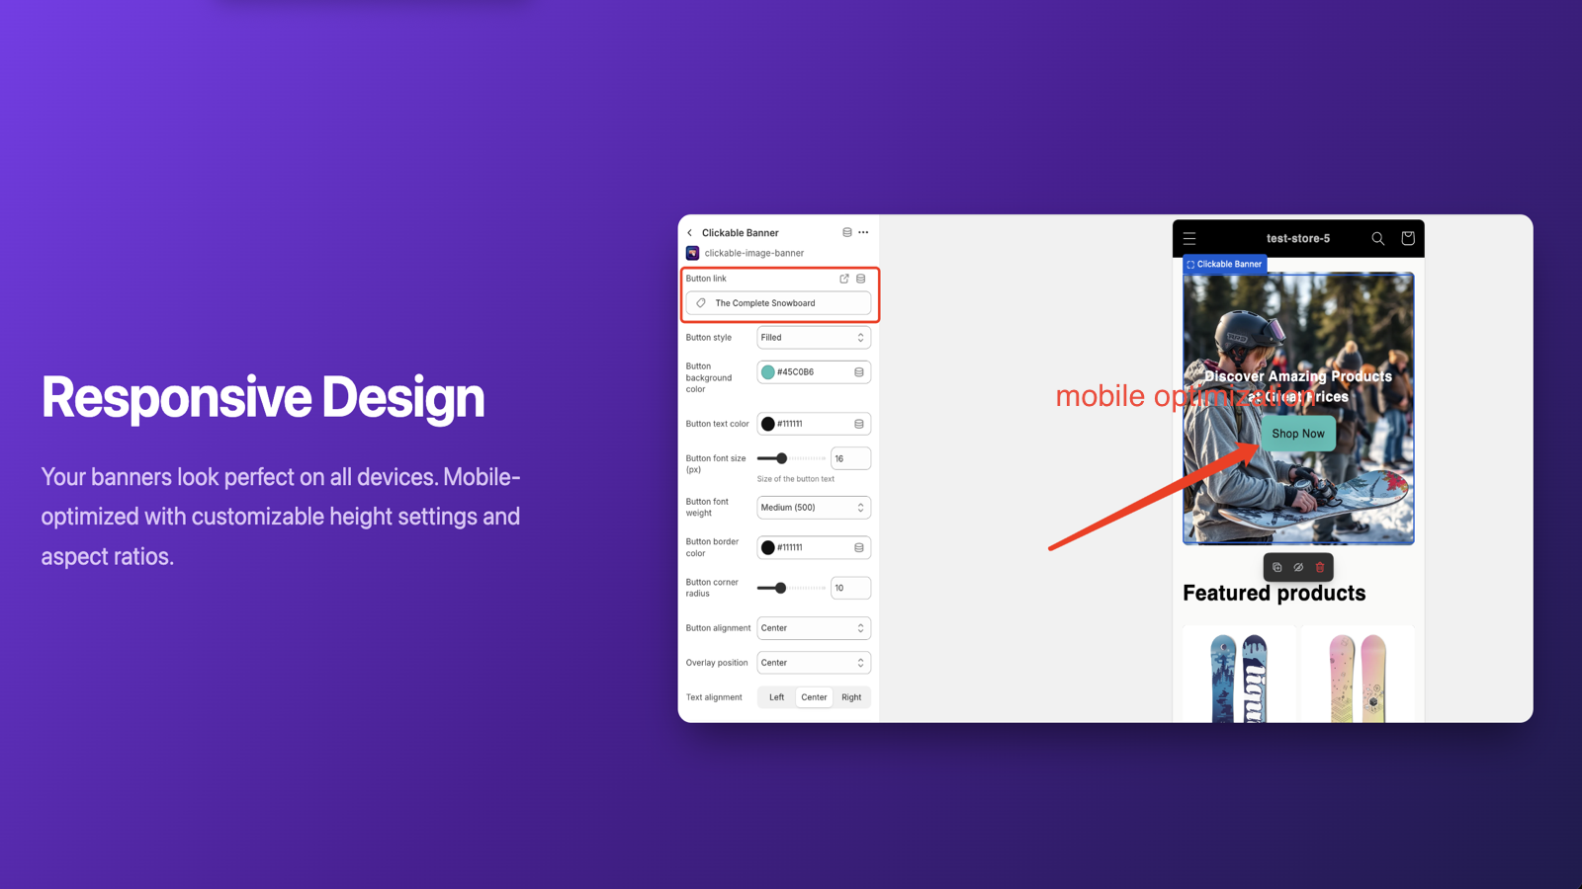The image size is (1582, 889).
Task: Expand the Button font weight dropdown
Action: click(813, 507)
